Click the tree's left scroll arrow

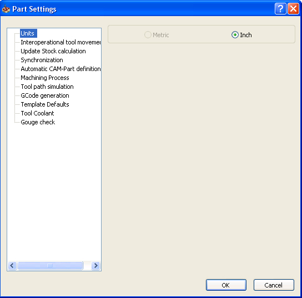point(12,265)
